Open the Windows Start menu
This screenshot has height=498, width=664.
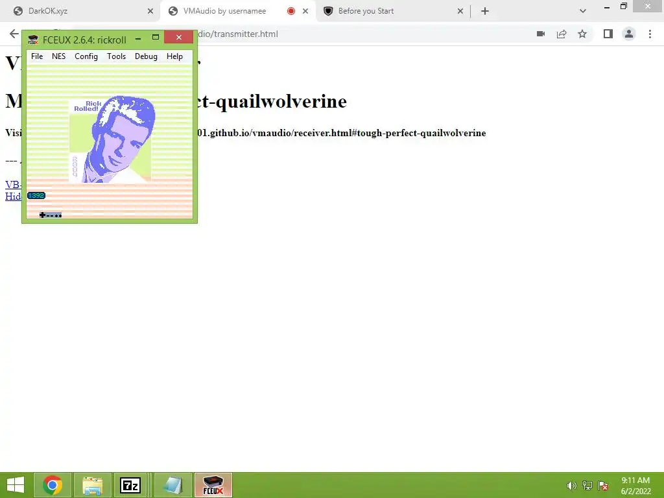[16, 485]
